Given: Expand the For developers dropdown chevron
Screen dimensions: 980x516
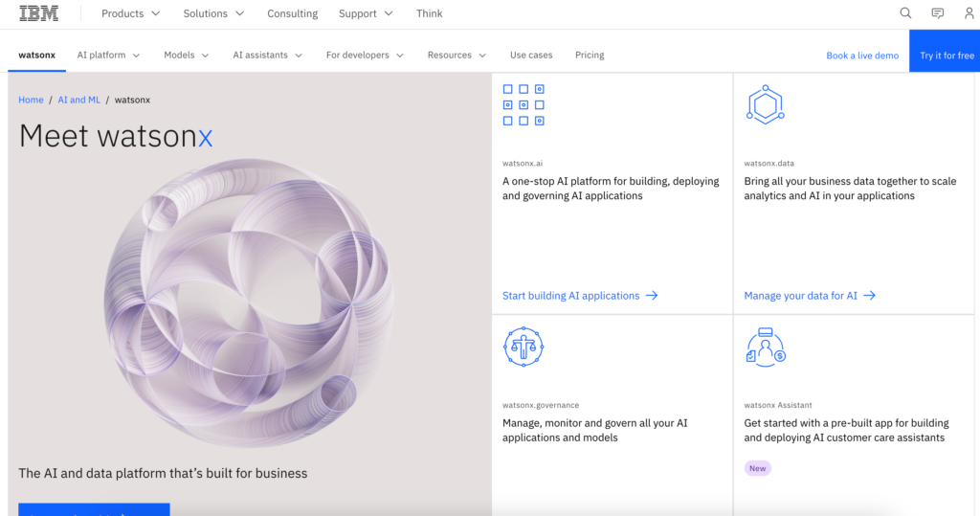Looking at the screenshot, I should [400, 55].
